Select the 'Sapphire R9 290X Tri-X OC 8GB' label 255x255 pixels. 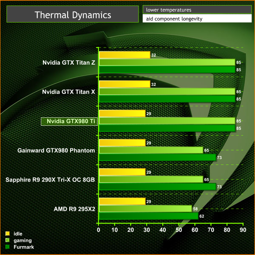[x=50, y=180]
